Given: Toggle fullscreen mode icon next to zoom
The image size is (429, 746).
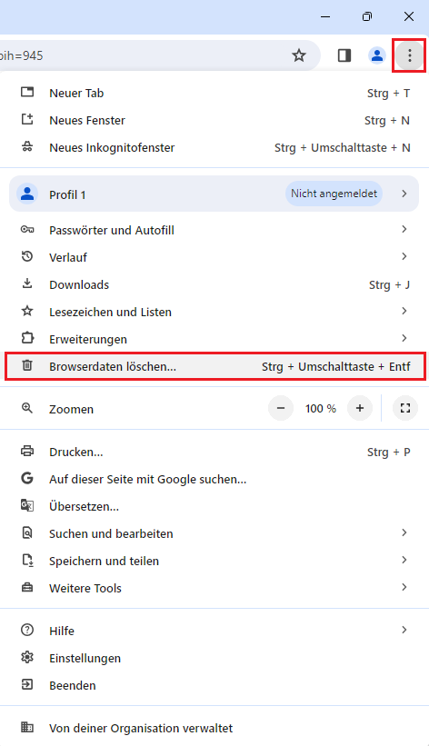Looking at the screenshot, I should 405,408.
